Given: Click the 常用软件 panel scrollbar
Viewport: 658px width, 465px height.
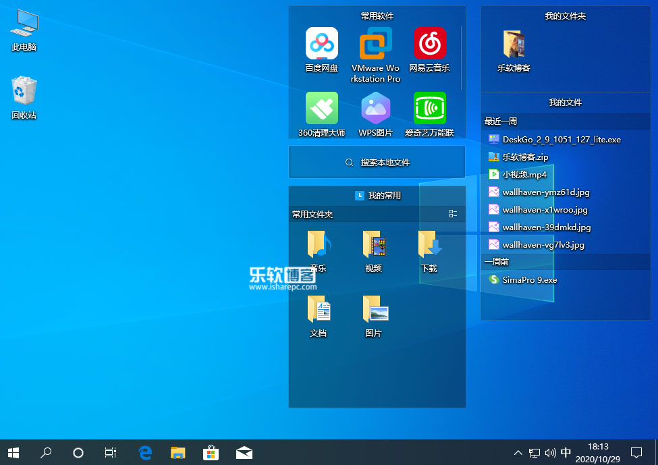Looking at the screenshot, I should 462,58.
